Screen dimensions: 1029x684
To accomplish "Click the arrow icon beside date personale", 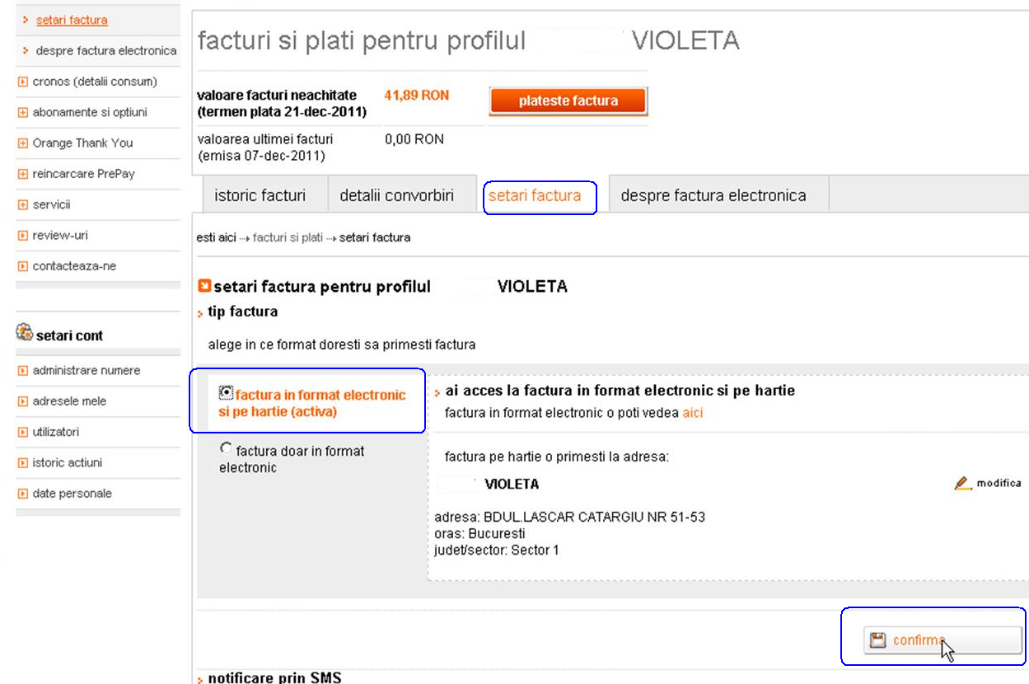I will click(x=23, y=494).
